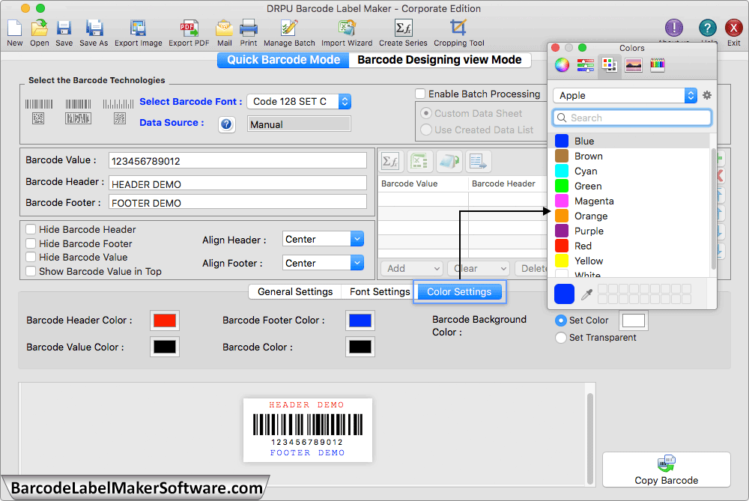This screenshot has height=501, width=749.
Task: Check Hide Barcode Footer
Action: pos(31,243)
